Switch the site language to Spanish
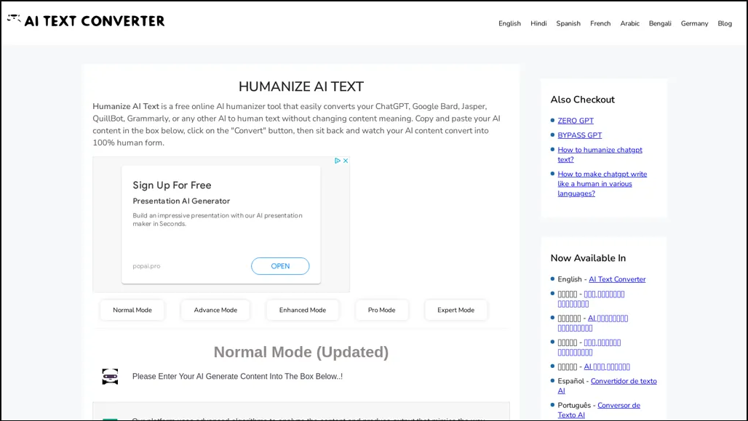 point(568,23)
